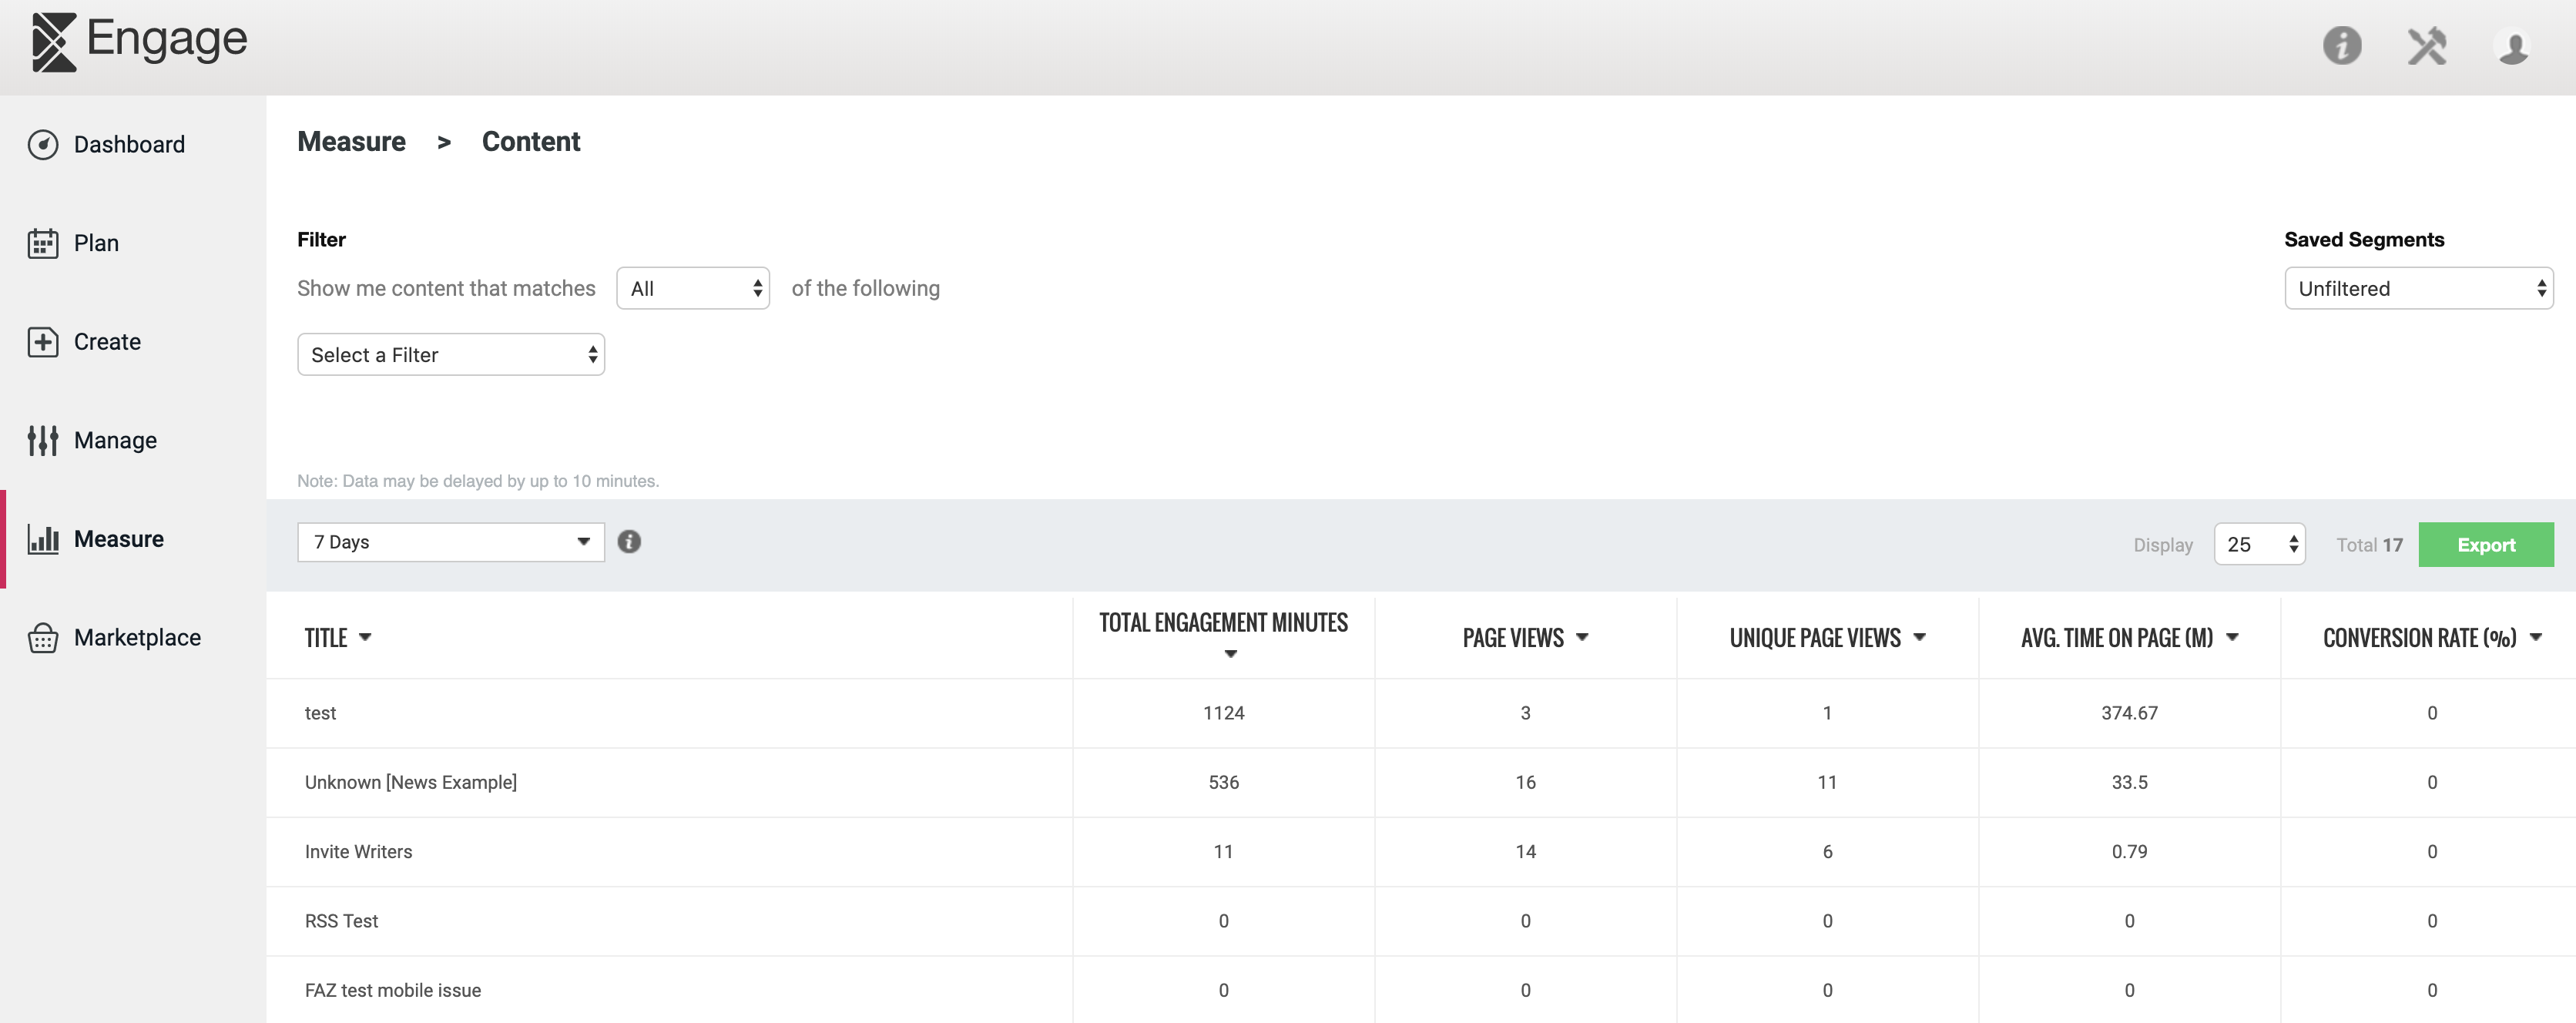Click the Measure bar chart icon
The width and height of the screenshot is (2576, 1023).
tap(43, 539)
